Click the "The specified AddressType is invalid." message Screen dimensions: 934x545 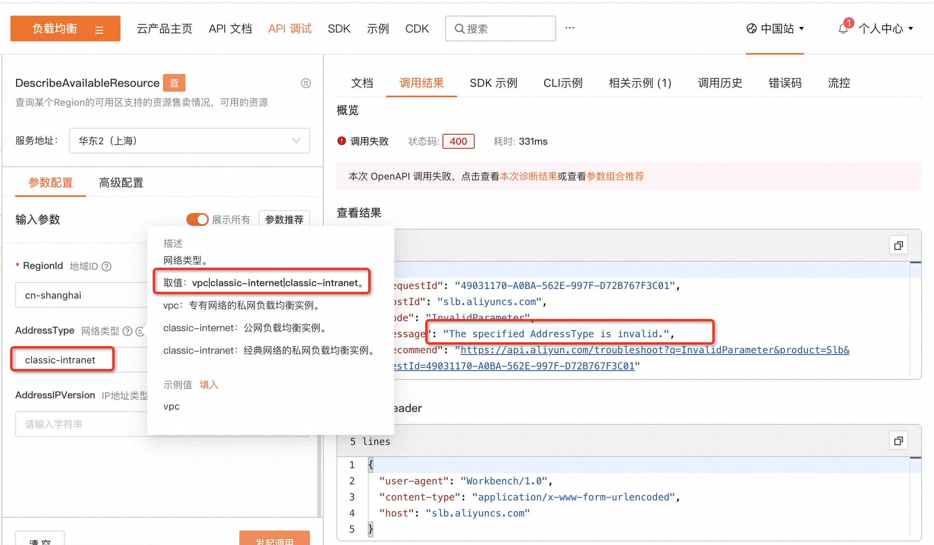pos(556,334)
